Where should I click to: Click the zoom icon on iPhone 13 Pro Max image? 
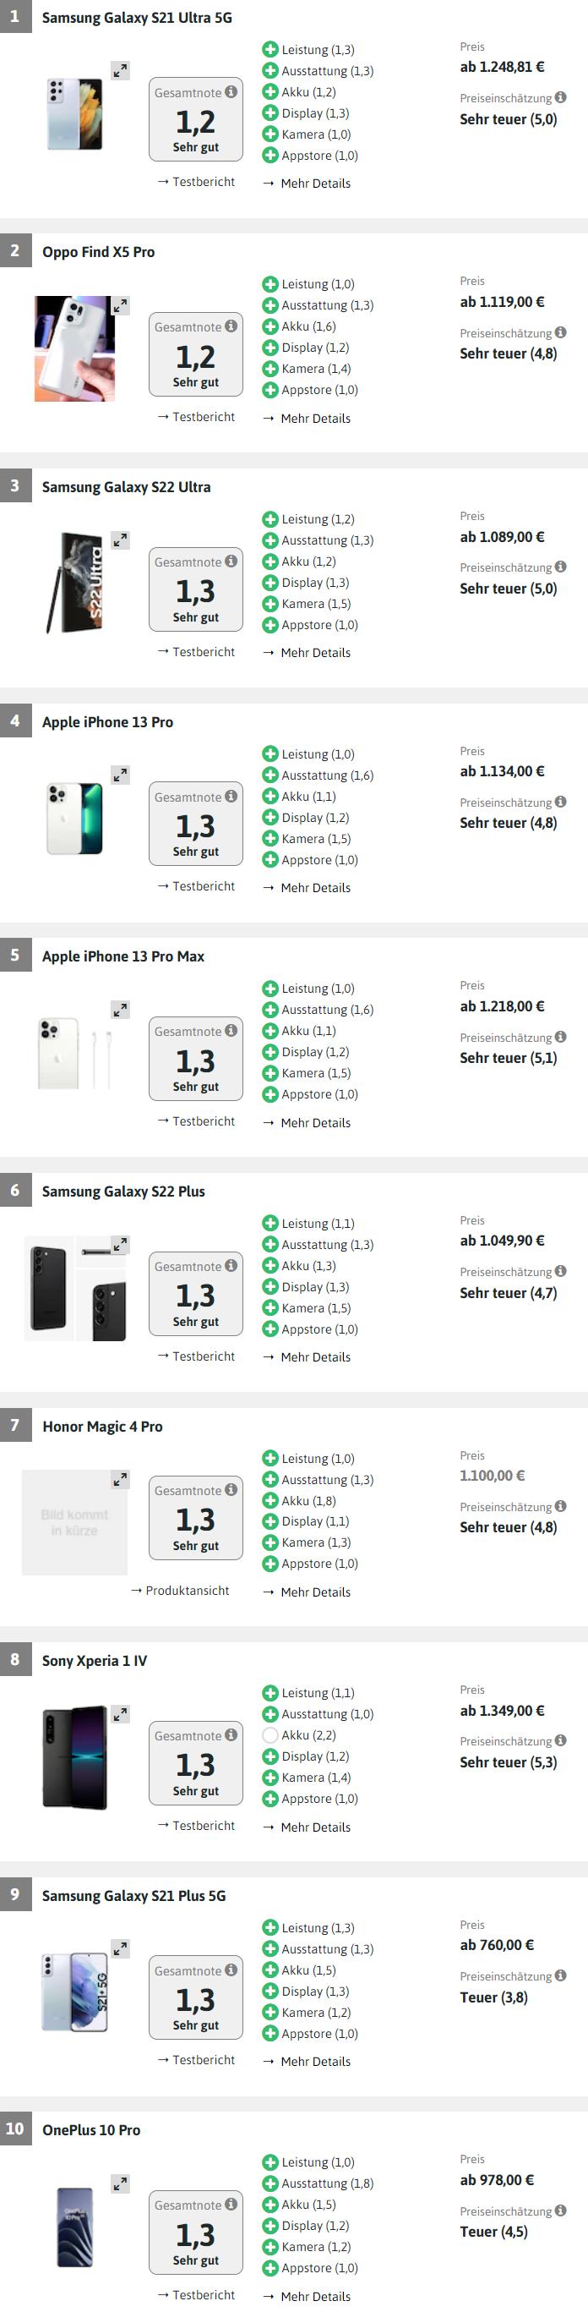tap(122, 1009)
